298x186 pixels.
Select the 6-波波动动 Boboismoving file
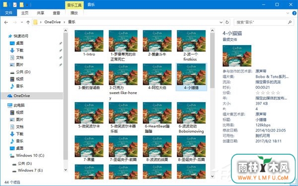coord(191,118)
